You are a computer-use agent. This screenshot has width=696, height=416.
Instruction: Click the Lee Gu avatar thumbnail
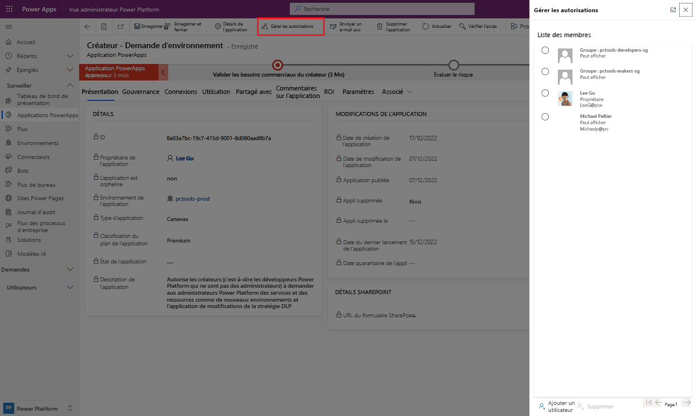coord(565,98)
